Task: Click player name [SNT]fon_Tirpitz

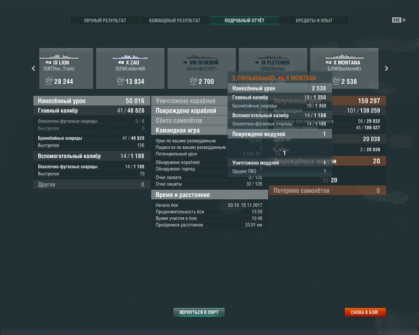Action: point(59,69)
